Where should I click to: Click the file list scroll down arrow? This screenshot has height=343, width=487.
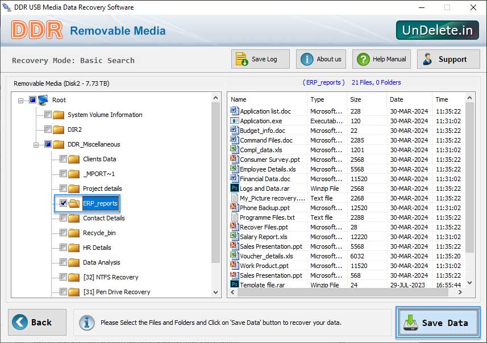pyautogui.click(x=469, y=283)
